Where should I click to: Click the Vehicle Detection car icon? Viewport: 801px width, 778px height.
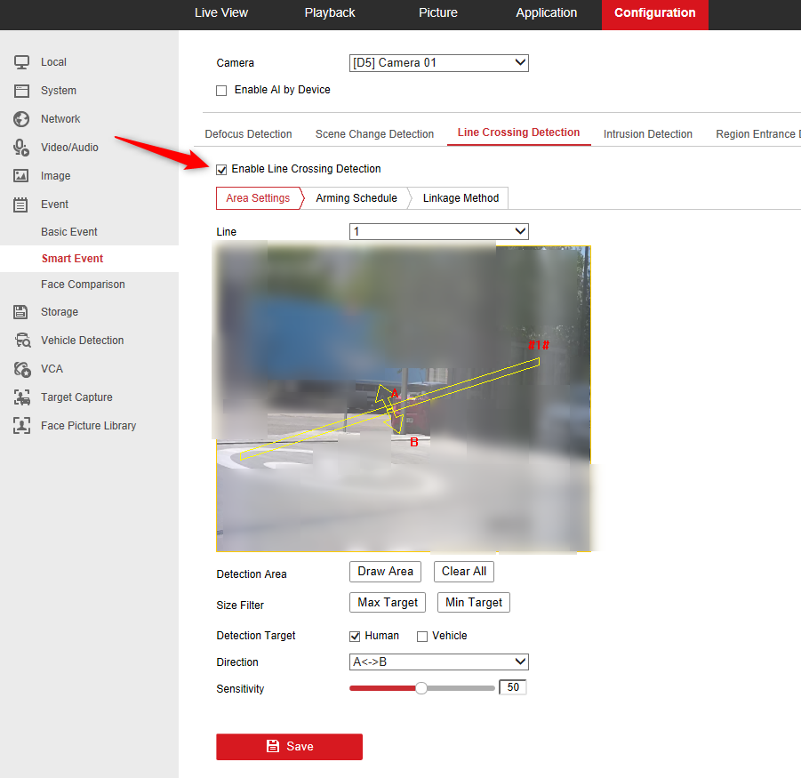(22, 341)
